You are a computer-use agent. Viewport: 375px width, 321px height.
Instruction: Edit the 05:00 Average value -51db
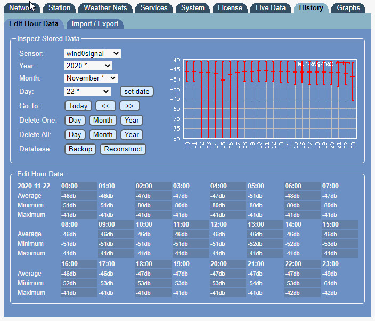pyautogui.click(x=265, y=196)
